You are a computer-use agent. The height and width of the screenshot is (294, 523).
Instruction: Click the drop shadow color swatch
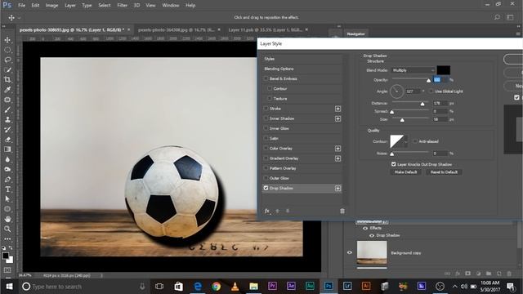(443, 70)
